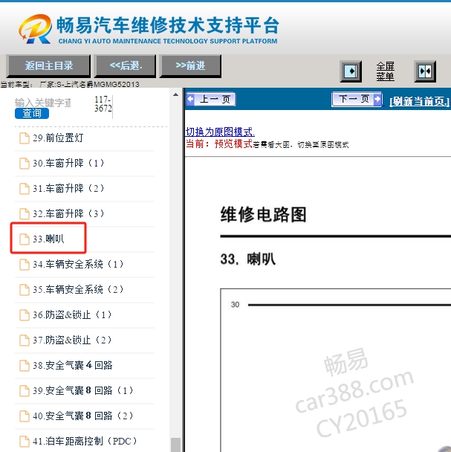Click the 维修电路图 heading
451x452 pixels.
pyautogui.click(x=264, y=214)
